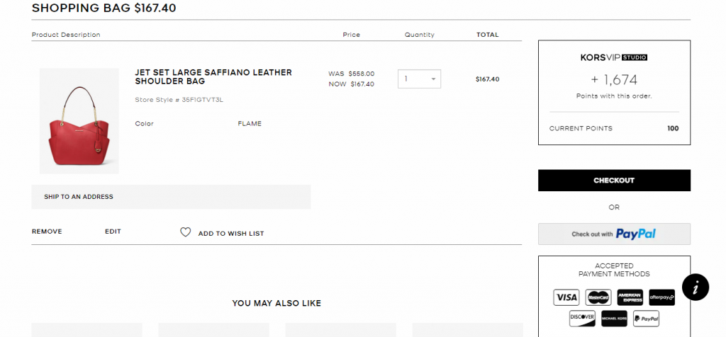Click the Michael Kors card icon
726x337 pixels.
tap(614, 319)
